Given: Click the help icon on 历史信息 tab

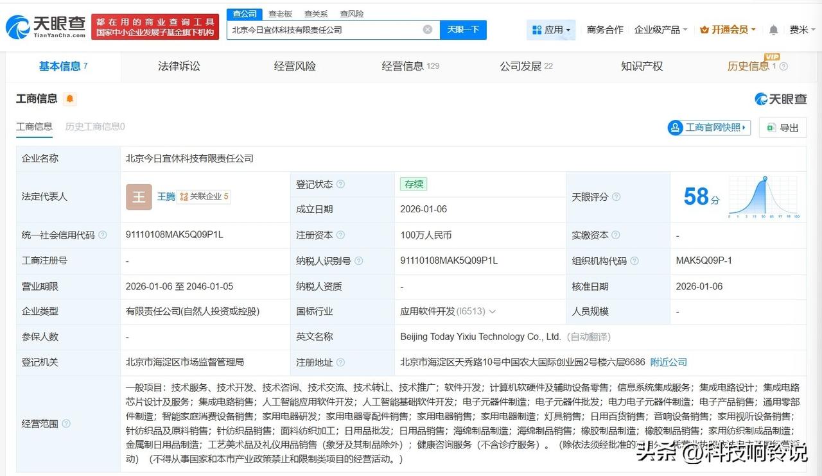Looking at the screenshot, I should tap(783, 66).
